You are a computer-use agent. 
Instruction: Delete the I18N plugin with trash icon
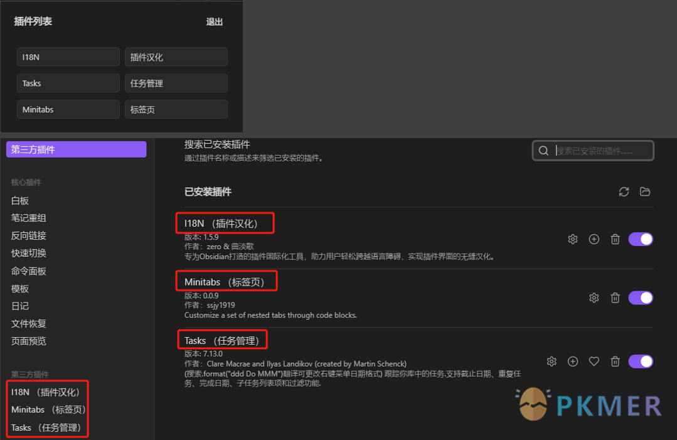click(x=615, y=239)
